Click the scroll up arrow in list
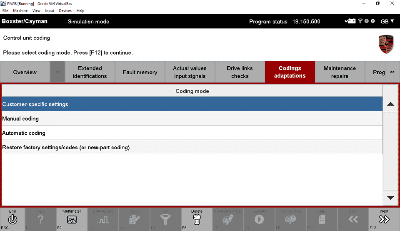 [390, 104]
